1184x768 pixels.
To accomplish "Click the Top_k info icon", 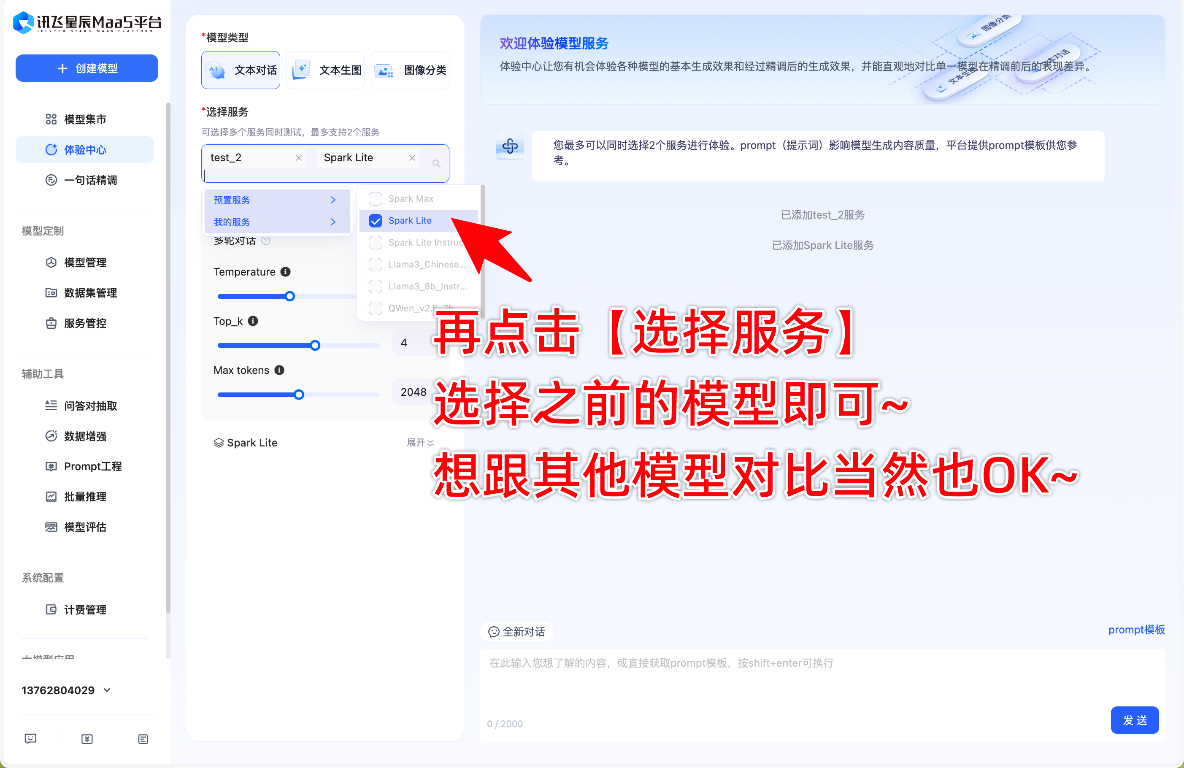I will [253, 321].
